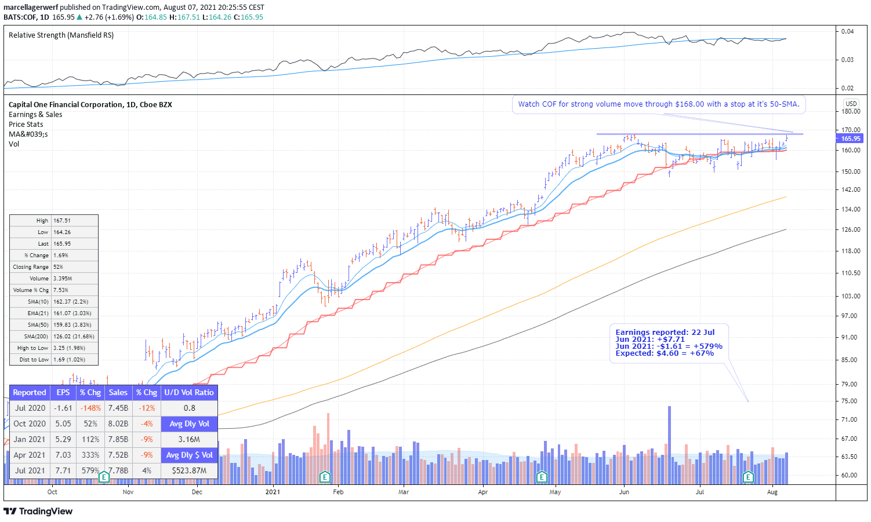Click the Vol indicator label in the legend
The image size is (871, 522).
point(14,144)
